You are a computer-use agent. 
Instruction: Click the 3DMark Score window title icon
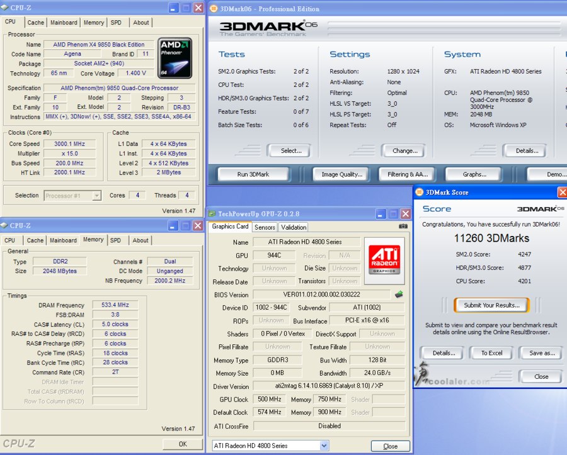(419, 192)
